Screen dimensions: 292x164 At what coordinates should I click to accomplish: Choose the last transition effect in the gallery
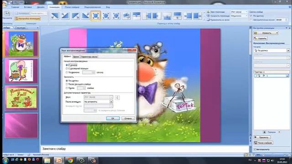198,15
